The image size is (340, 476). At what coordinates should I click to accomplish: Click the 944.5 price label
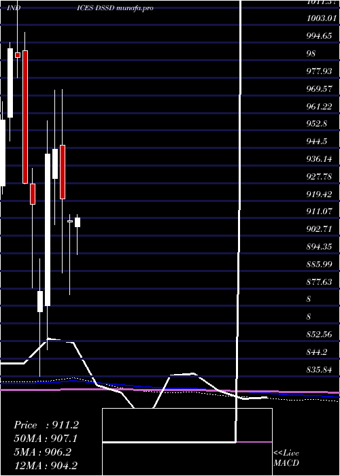(x=317, y=141)
